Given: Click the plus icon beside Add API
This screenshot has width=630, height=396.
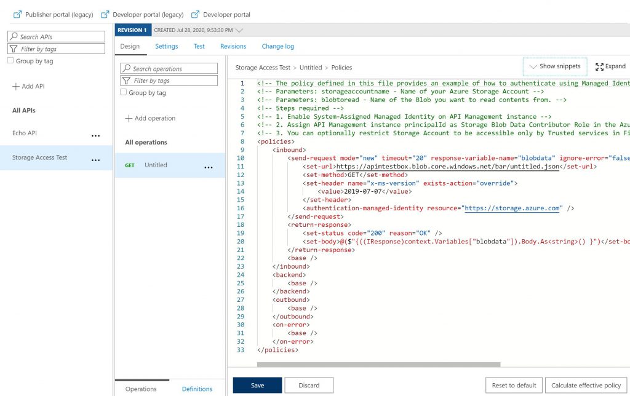Looking at the screenshot, I should pos(15,86).
